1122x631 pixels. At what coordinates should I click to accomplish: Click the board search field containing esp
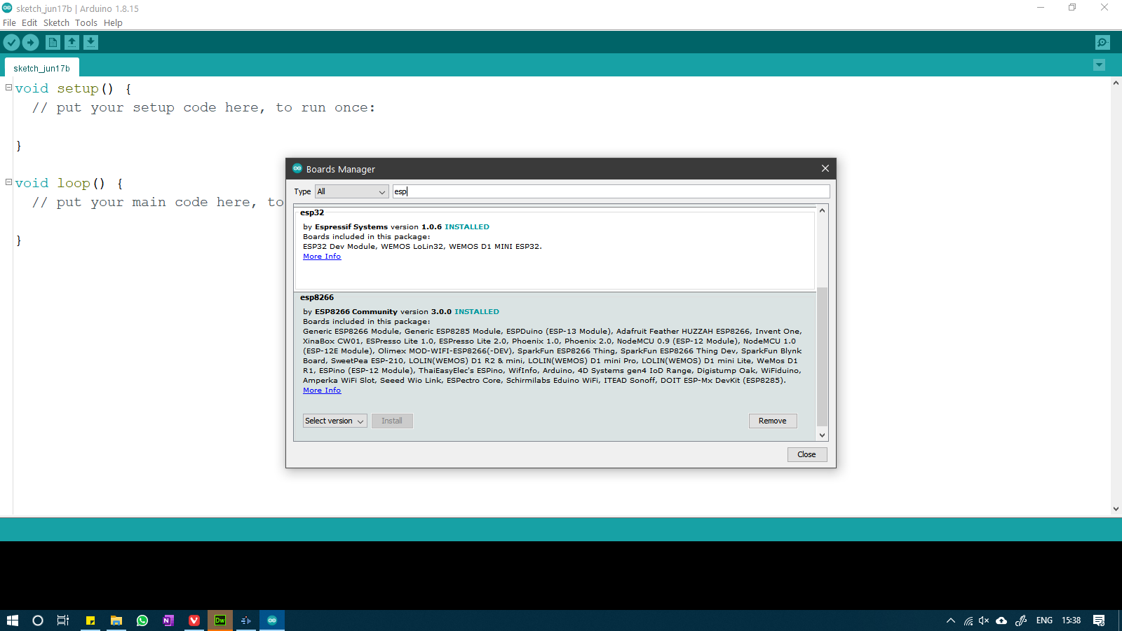pyautogui.click(x=611, y=191)
